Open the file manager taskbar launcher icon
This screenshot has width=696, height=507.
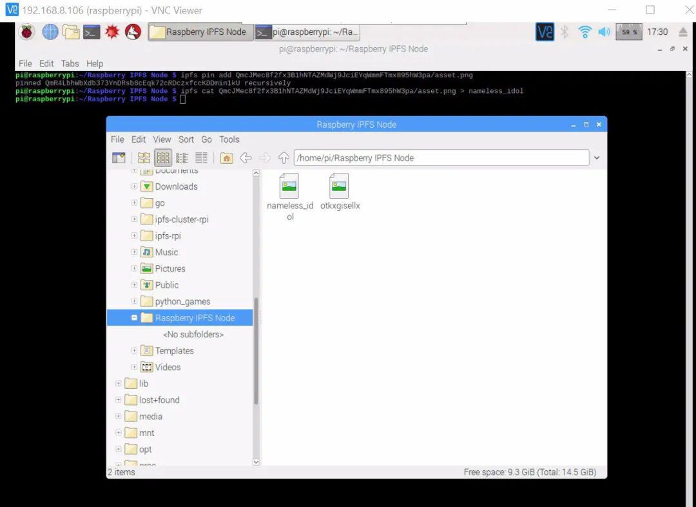[71, 32]
